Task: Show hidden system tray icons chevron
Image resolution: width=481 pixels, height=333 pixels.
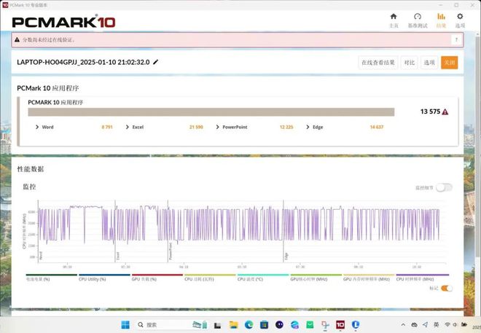Action: [x=403, y=325]
